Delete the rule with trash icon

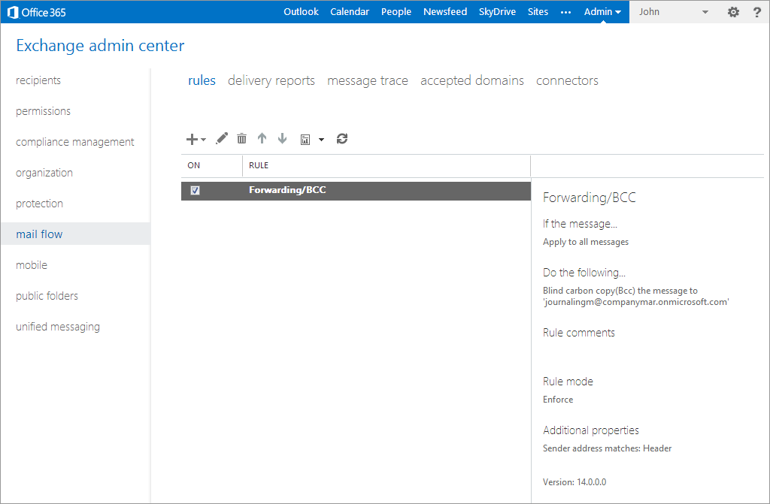tap(241, 139)
